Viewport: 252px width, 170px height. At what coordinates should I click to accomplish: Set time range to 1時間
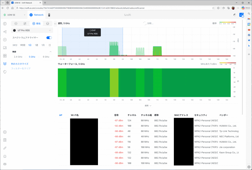tap(23, 45)
